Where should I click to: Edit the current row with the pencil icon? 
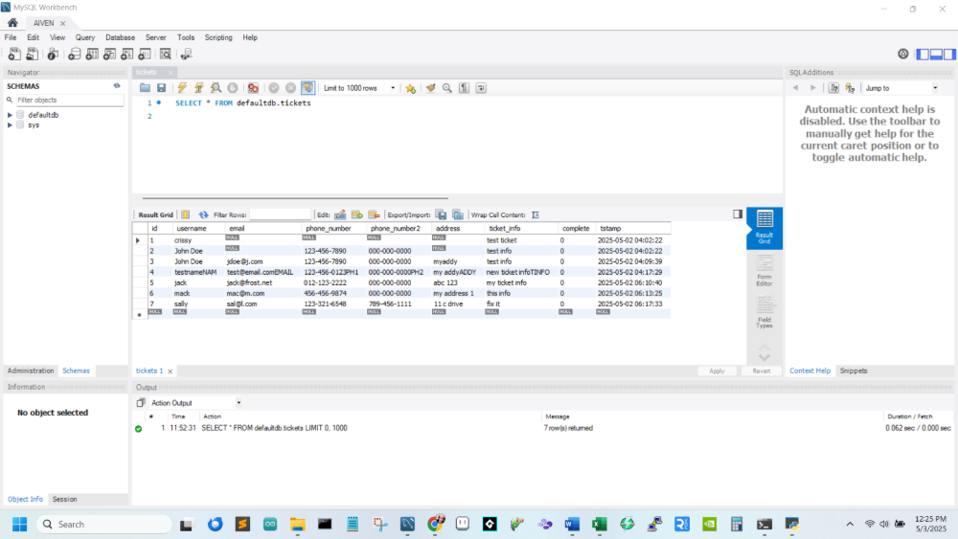click(x=340, y=214)
